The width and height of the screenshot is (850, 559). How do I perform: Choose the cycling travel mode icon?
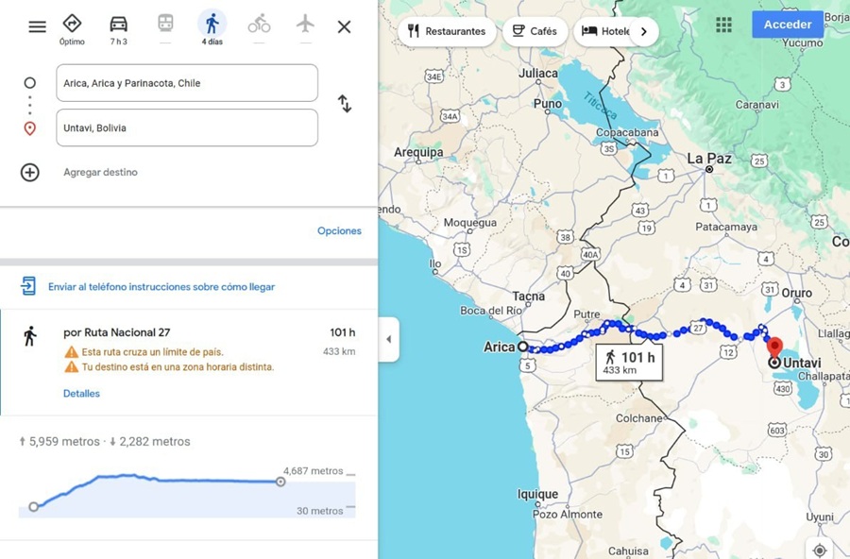259,25
